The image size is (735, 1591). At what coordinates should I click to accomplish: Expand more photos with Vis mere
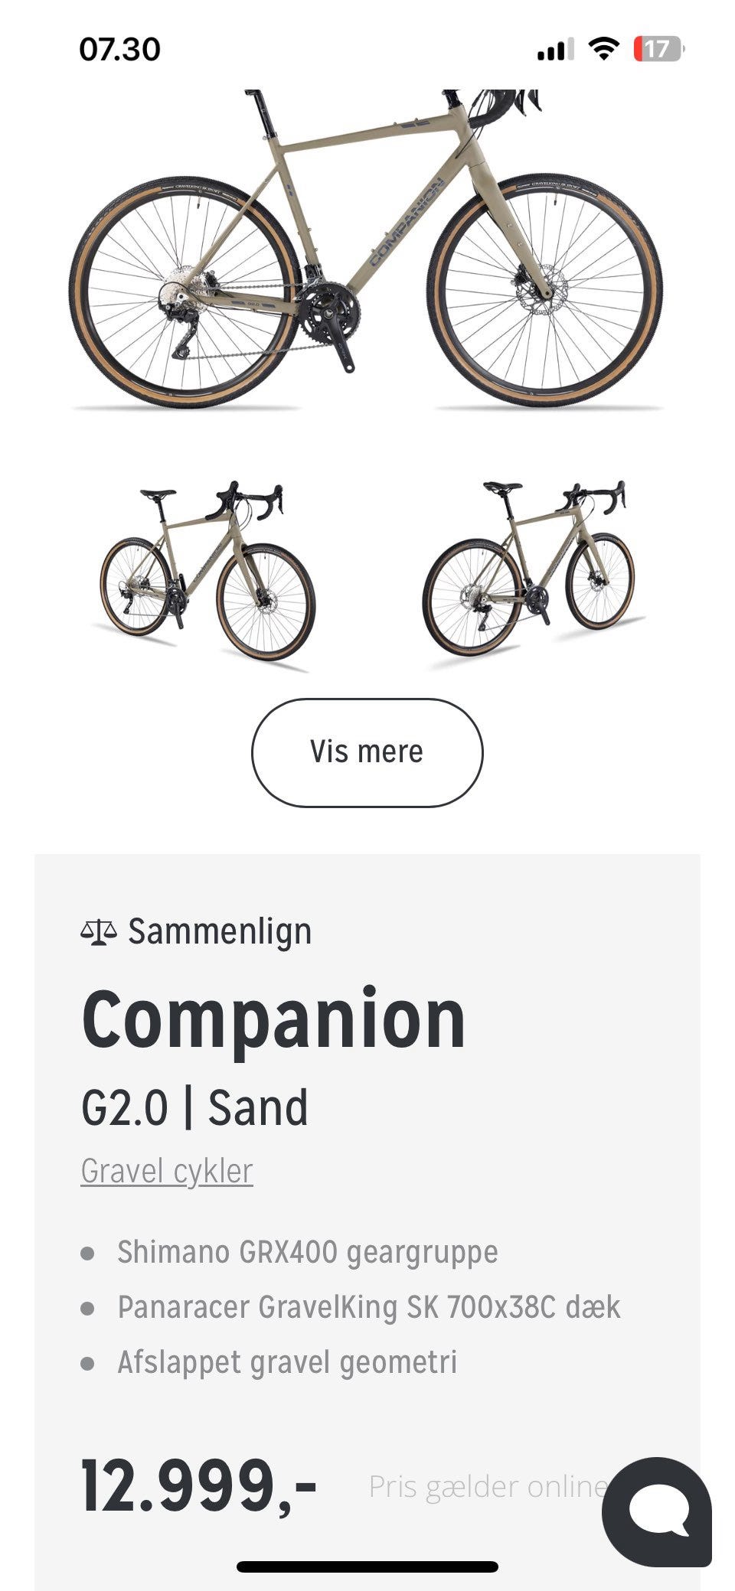pyautogui.click(x=367, y=751)
